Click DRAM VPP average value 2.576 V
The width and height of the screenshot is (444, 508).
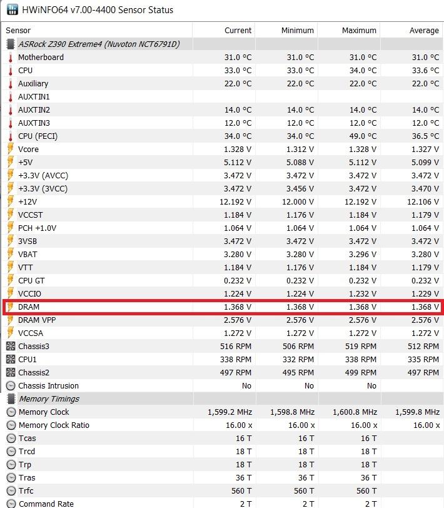pos(425,320)
